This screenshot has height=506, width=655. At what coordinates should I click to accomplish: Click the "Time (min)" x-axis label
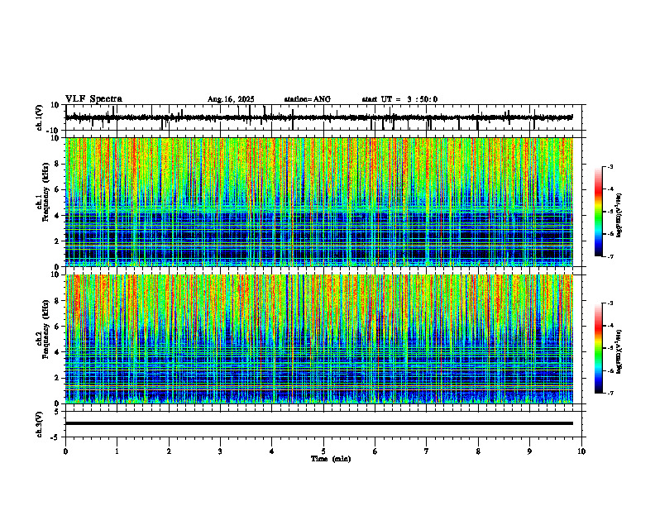(331, 459)
